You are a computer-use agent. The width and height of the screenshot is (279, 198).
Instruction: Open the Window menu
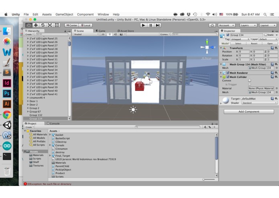[x=103, y=14]
